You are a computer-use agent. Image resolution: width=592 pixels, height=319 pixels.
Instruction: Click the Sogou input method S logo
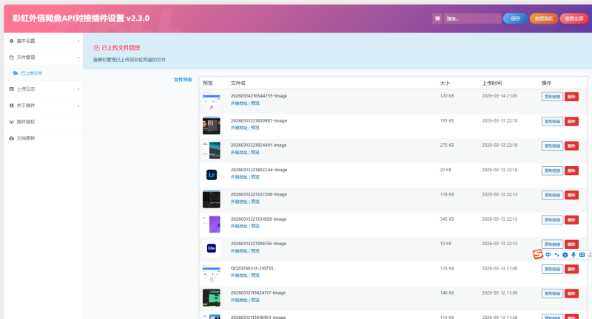point(538,255)
